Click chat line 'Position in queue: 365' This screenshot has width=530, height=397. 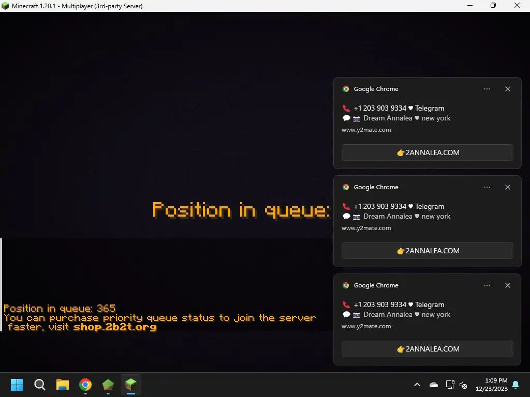60,308
